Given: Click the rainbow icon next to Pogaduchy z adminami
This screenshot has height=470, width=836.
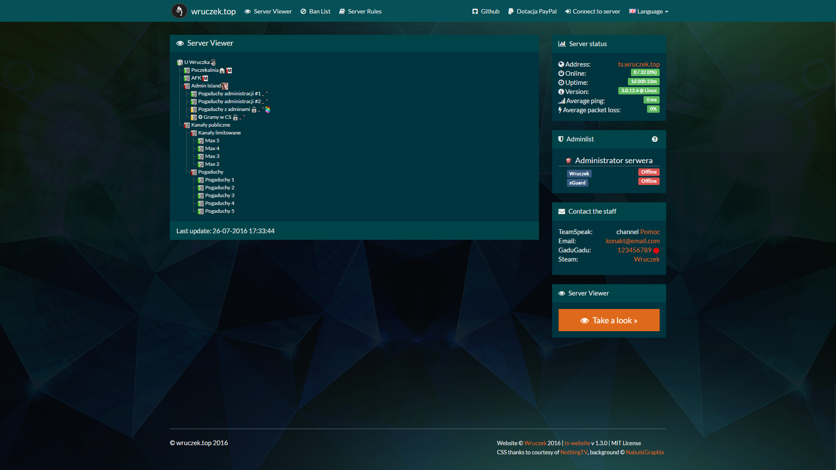Looking at the screenshot, I should [x=267, y=110].
